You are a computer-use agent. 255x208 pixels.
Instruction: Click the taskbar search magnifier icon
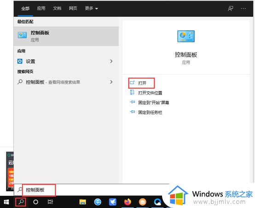(x=21, y=202)
